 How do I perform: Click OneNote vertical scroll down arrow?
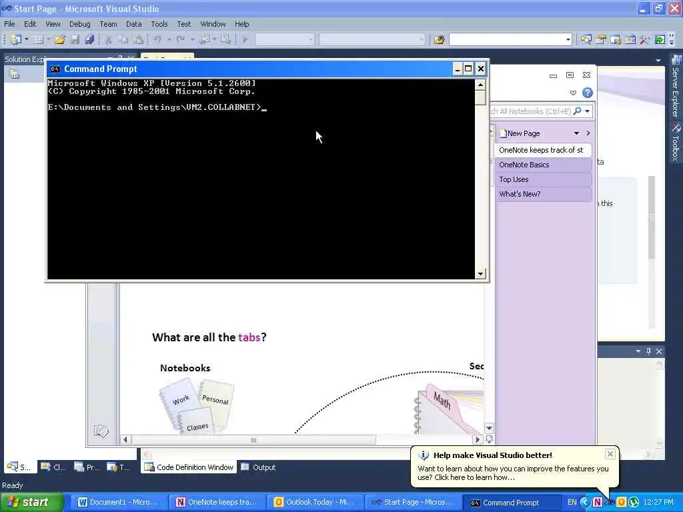(489, 429)
